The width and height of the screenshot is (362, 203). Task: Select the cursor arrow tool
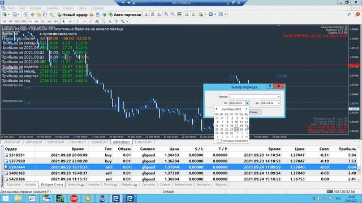[63, 21]
